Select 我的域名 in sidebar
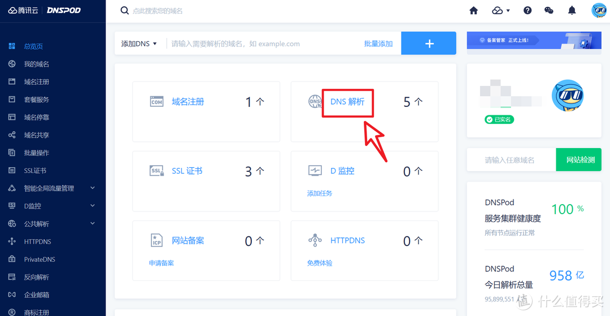This screenshot has height=316, width=610. (36, 64)
